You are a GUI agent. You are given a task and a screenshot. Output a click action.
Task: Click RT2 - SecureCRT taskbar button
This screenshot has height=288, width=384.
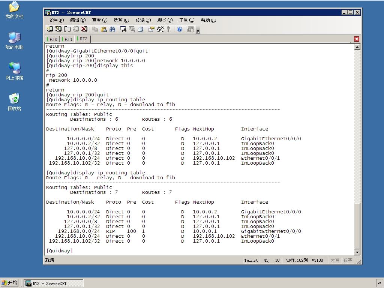click(x=54, y=283)
